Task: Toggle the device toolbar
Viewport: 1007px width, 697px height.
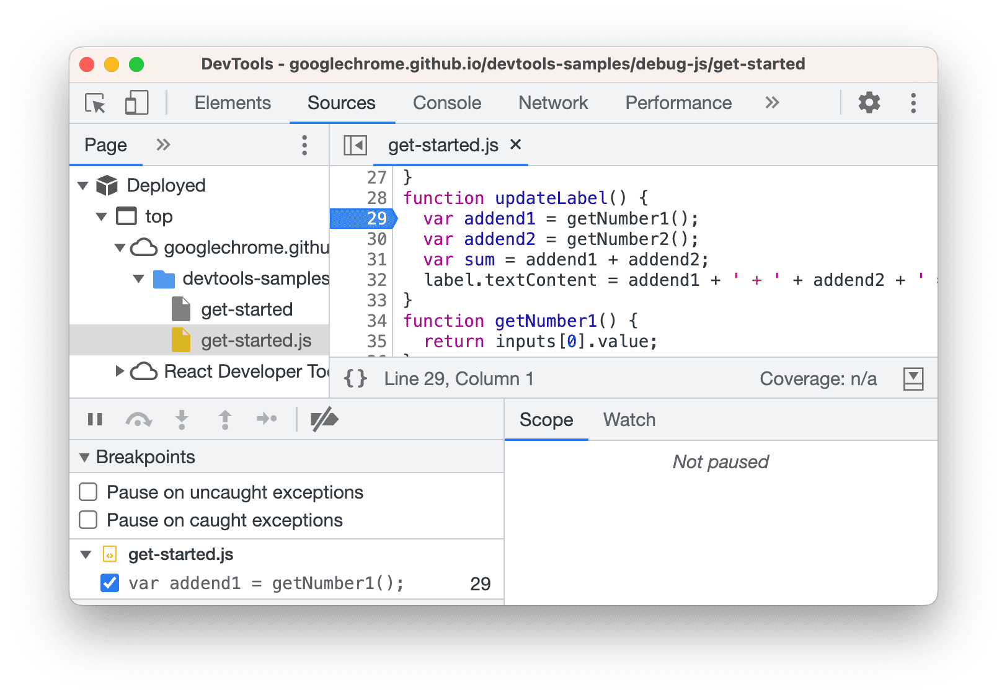Action: 136,102
